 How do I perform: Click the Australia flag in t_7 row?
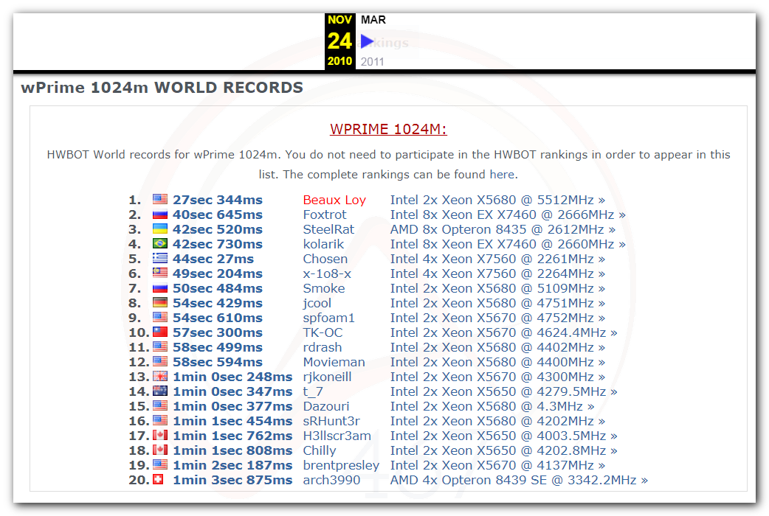click(160, 391)
